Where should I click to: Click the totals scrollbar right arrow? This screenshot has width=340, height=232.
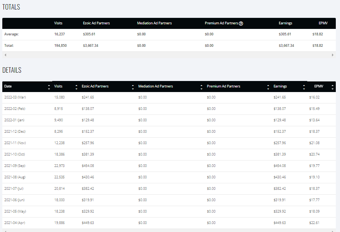pos(333,55)
